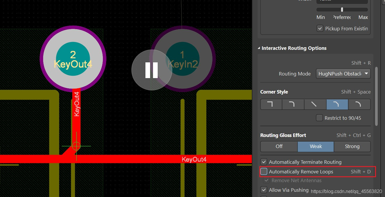Collapse Interactive Routing Options section

tap(259, 48)
